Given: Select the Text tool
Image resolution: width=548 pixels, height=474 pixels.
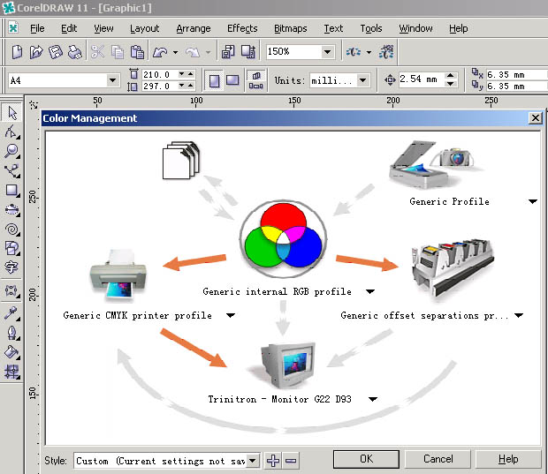Looking at the screenshot, I should click(12, 267).
